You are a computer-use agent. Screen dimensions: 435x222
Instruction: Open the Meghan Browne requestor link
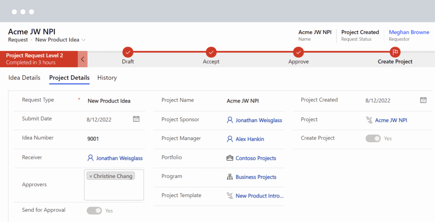point(409,32)
